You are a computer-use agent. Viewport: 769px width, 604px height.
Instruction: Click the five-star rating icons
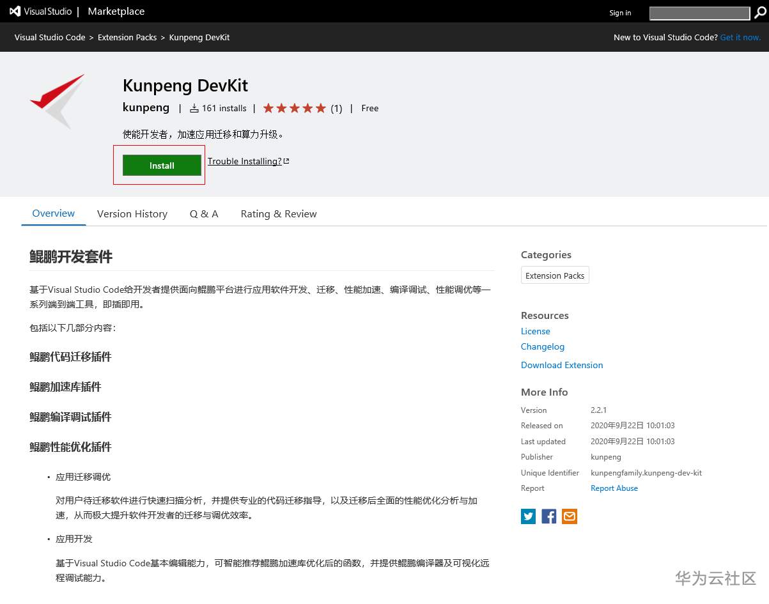click(295, 109)
